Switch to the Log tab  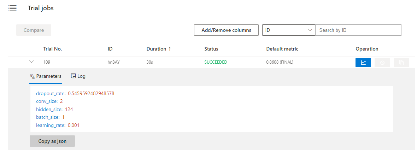point(78,76)
